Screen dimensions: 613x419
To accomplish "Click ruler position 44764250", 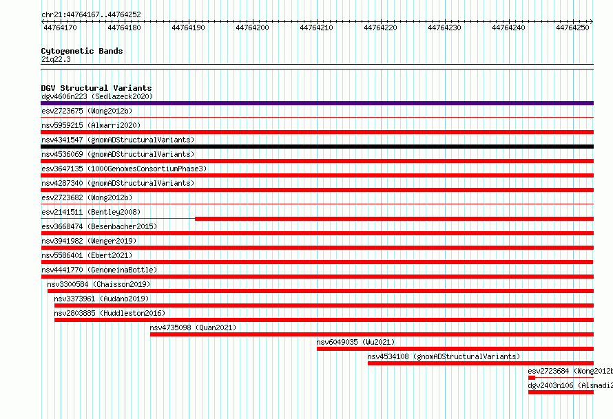I will 573,28.
